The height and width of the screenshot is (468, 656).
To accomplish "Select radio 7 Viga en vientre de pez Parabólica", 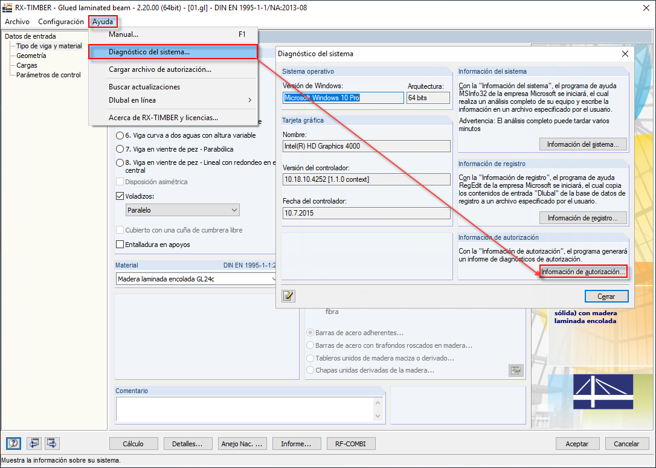I will (120, 149).
